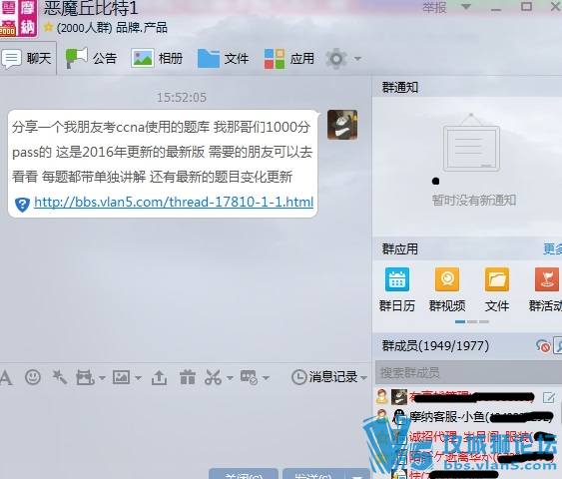Screen dimensions: 562x479
Task: Expand the 消息记录 dropdown arrow
Action: click(363, 377)
